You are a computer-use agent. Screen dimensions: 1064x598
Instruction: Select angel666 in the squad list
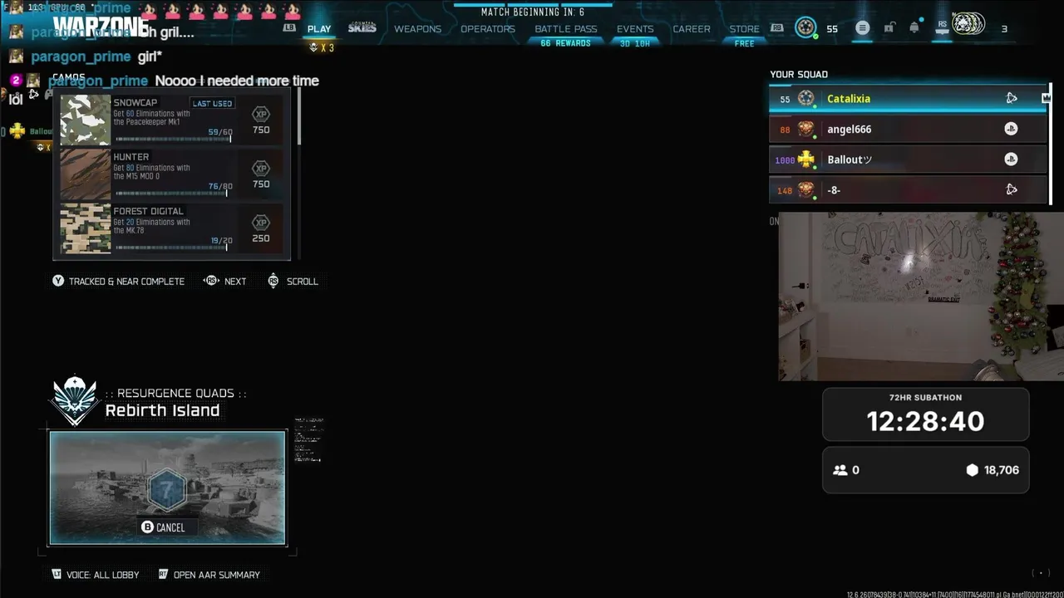click(908, 129)
